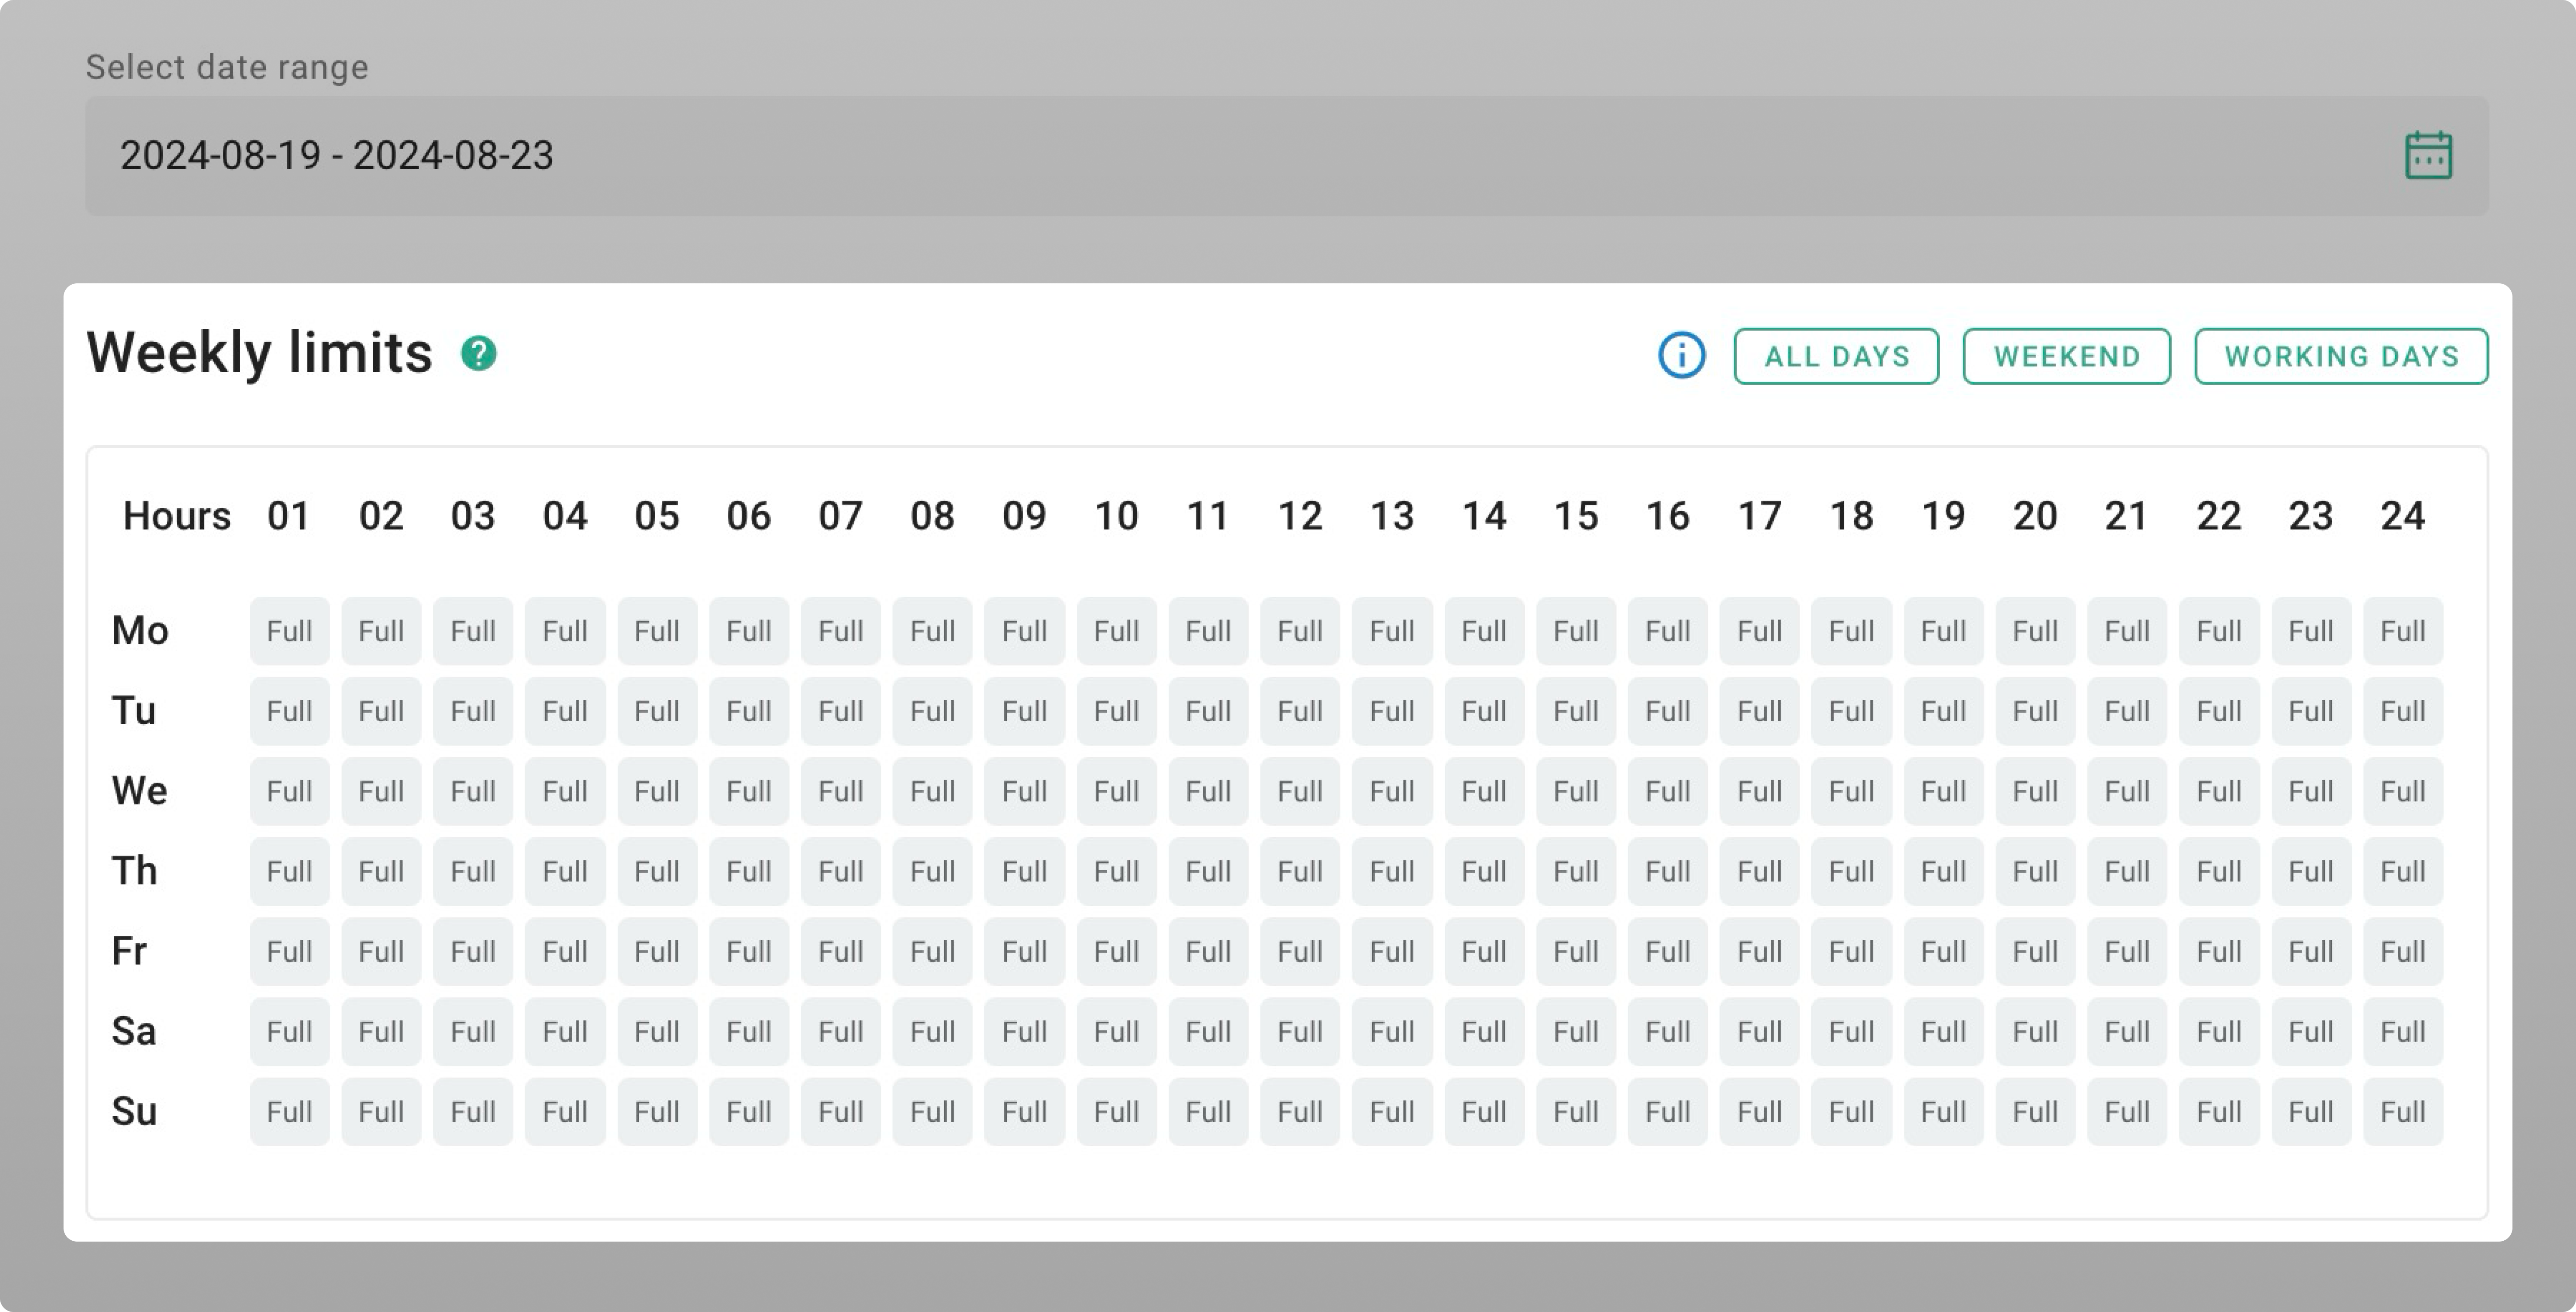Select the ALL DAYS button
2576x1312 pixels.
(1836, 356)
